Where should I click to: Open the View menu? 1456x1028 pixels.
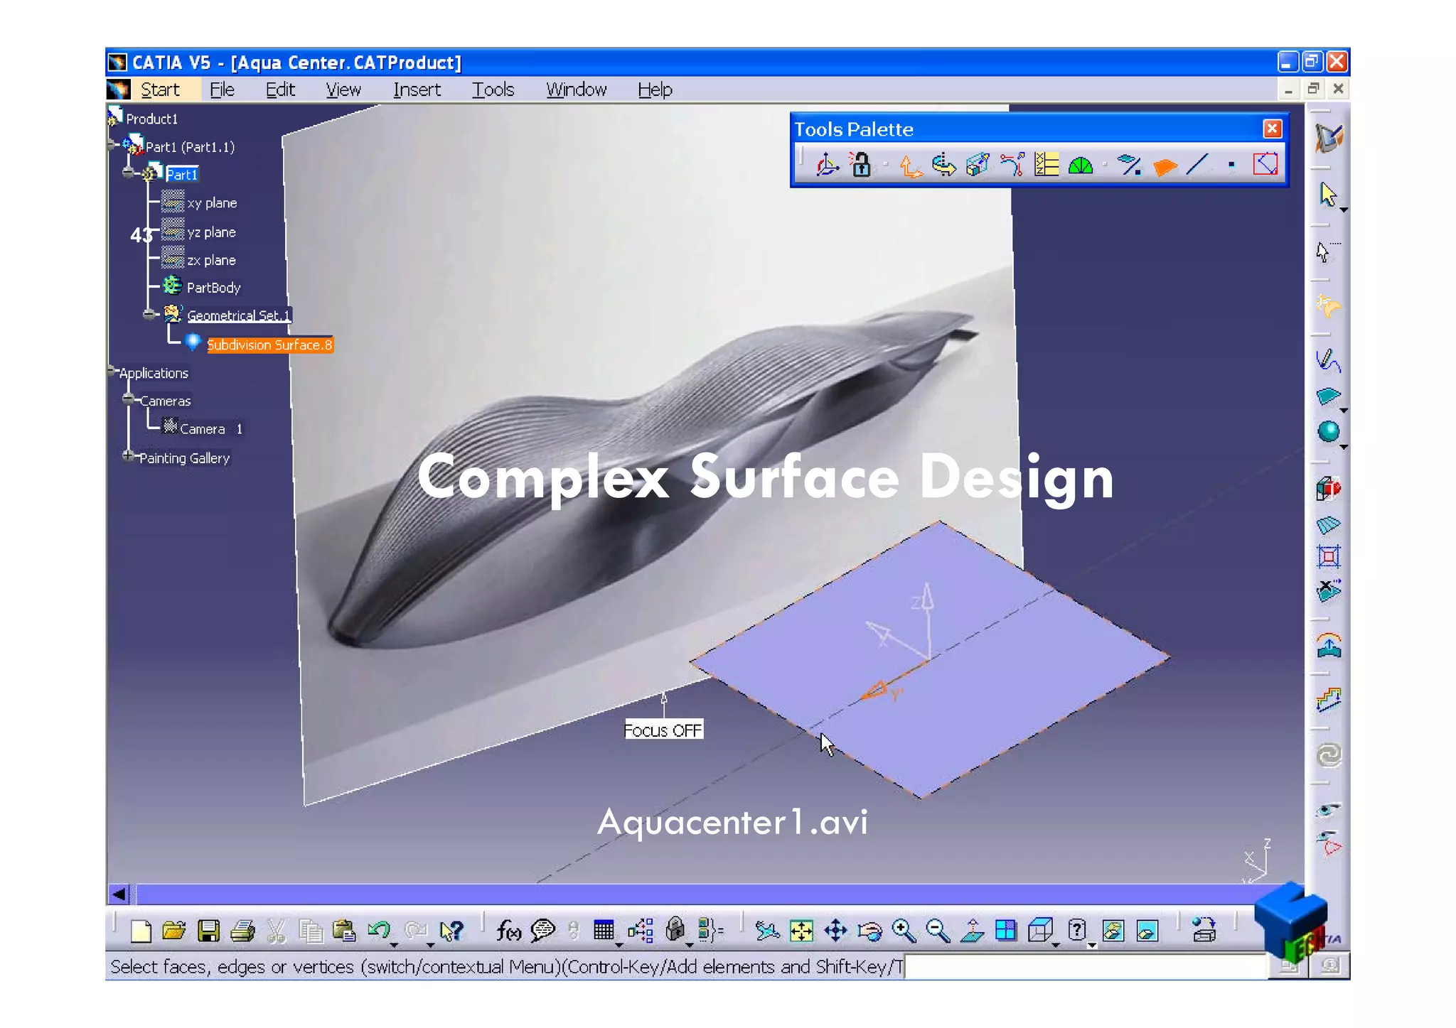click(343, 90)
